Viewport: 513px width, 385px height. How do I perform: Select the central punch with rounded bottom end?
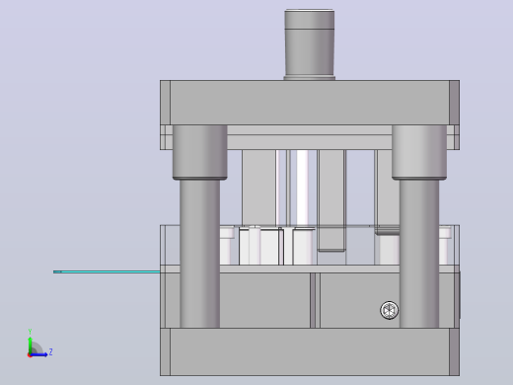(x=331, y=200)
